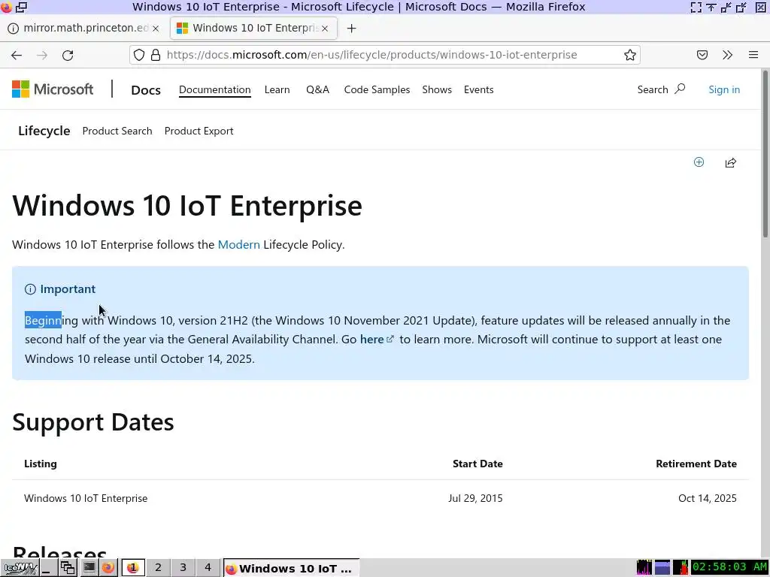
Task: Toggle fullscreen via the title bar icon
Action: tap(696, 7)
